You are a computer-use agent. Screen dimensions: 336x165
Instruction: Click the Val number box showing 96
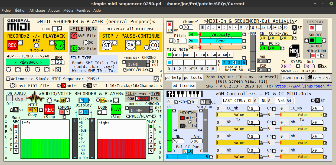(196, 141)
